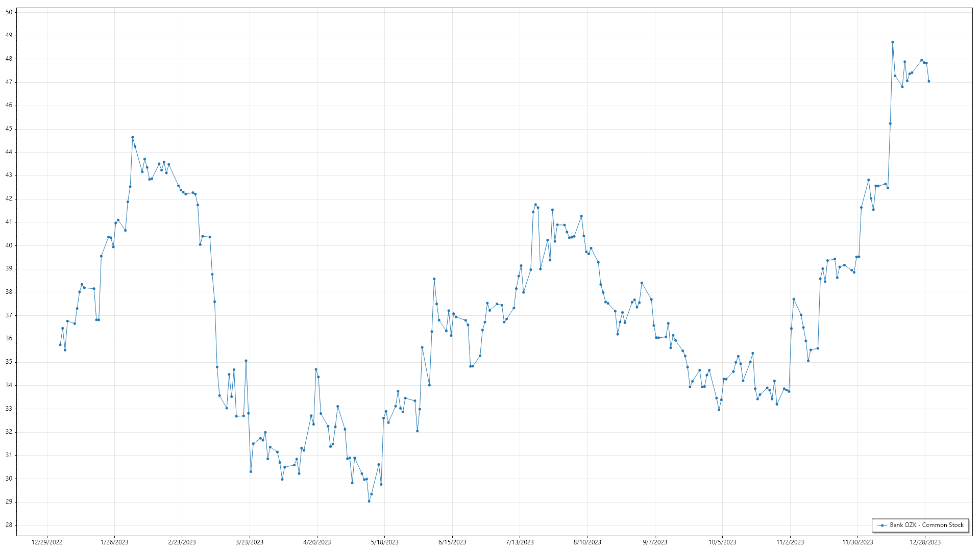Screen dimensions: 980x551
Task: Click the 3/23/2023 x-axis label
Action: coord(250,542)
